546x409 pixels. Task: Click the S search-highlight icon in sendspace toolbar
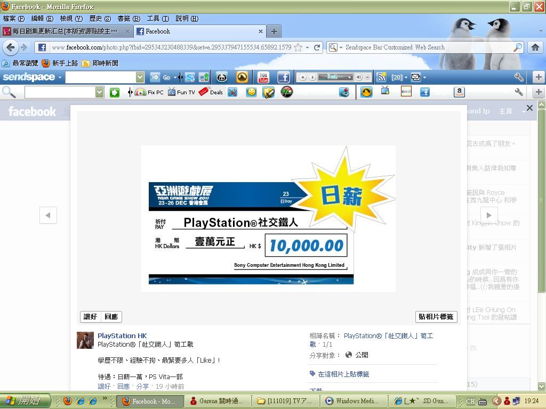(x=190, y=77)
